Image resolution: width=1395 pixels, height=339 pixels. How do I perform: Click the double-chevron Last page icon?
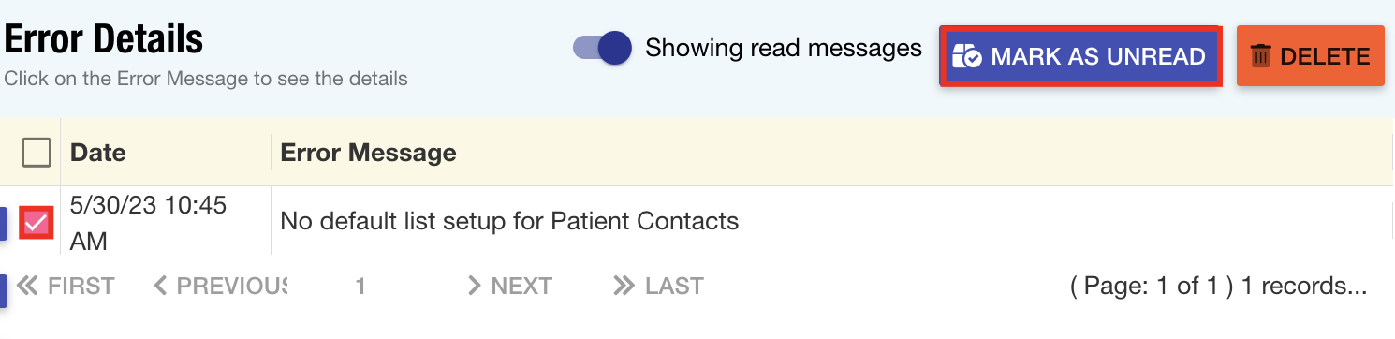click(x=624, y=286)
